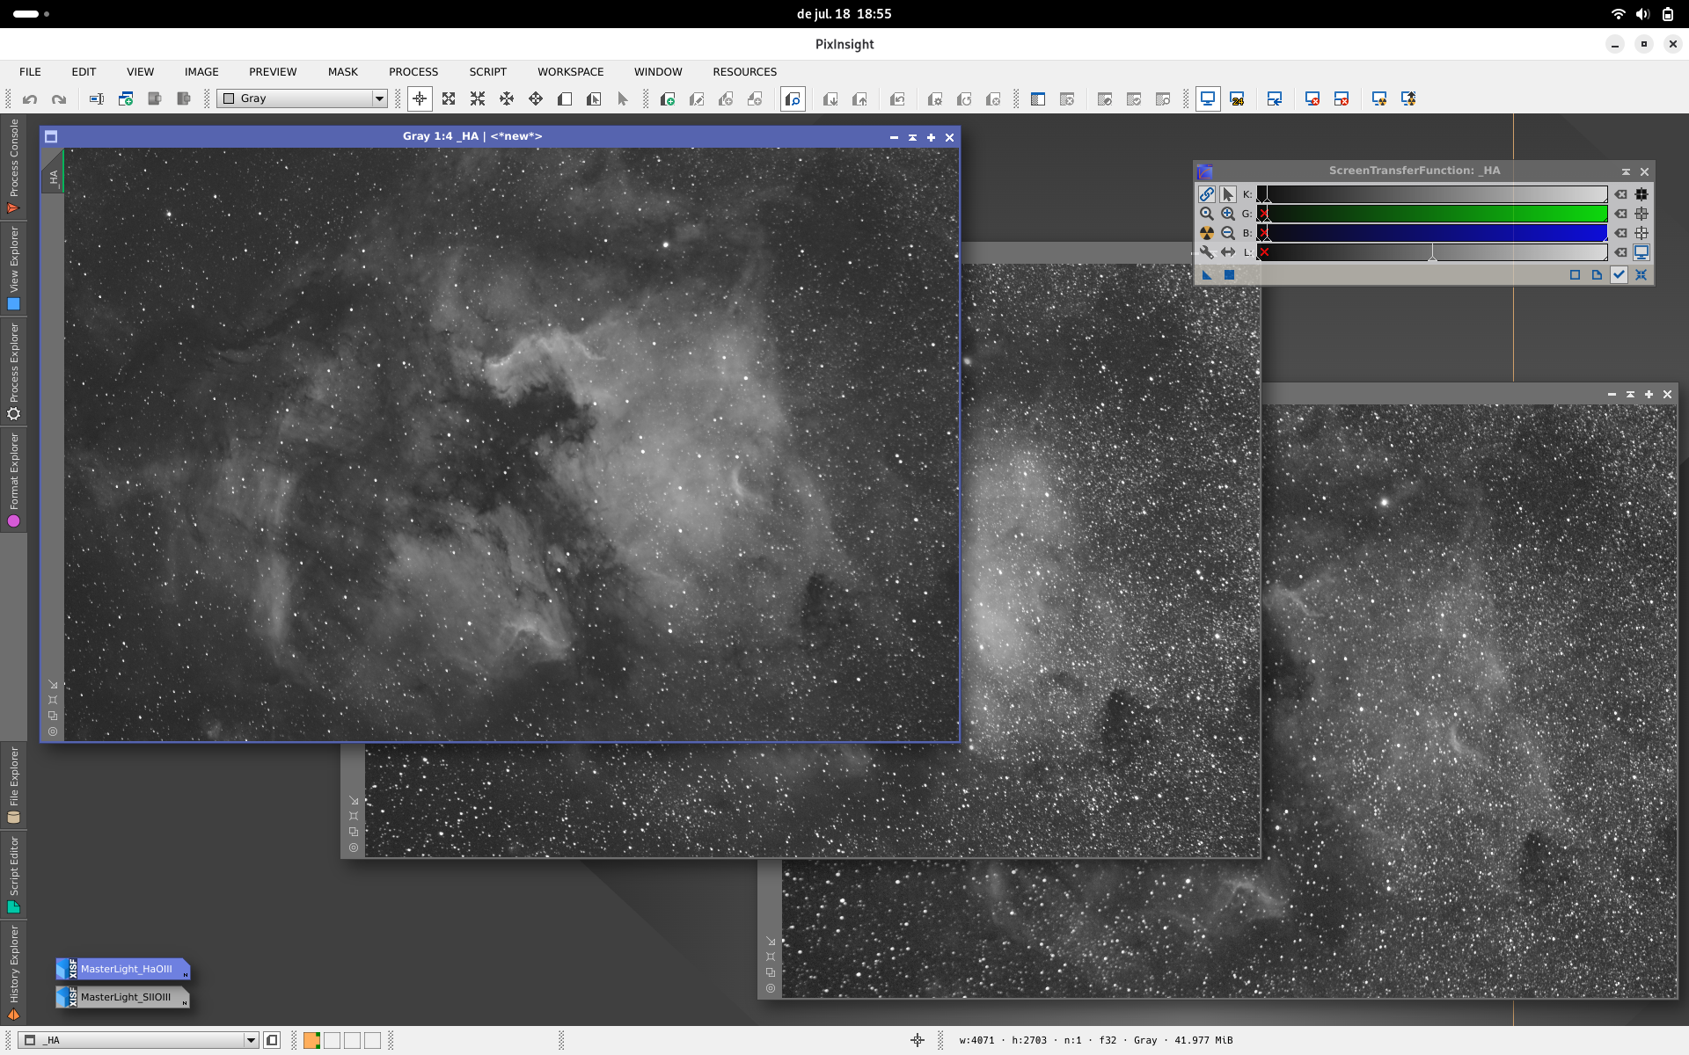Screen dimensions: 1689x1055
Task: Open the Gray channel dropdown
Action: pyautogui.click(x=302, y=98)
